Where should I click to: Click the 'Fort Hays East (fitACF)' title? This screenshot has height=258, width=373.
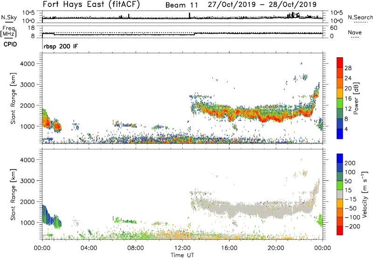pyautogui.click(x=91, y=4)
